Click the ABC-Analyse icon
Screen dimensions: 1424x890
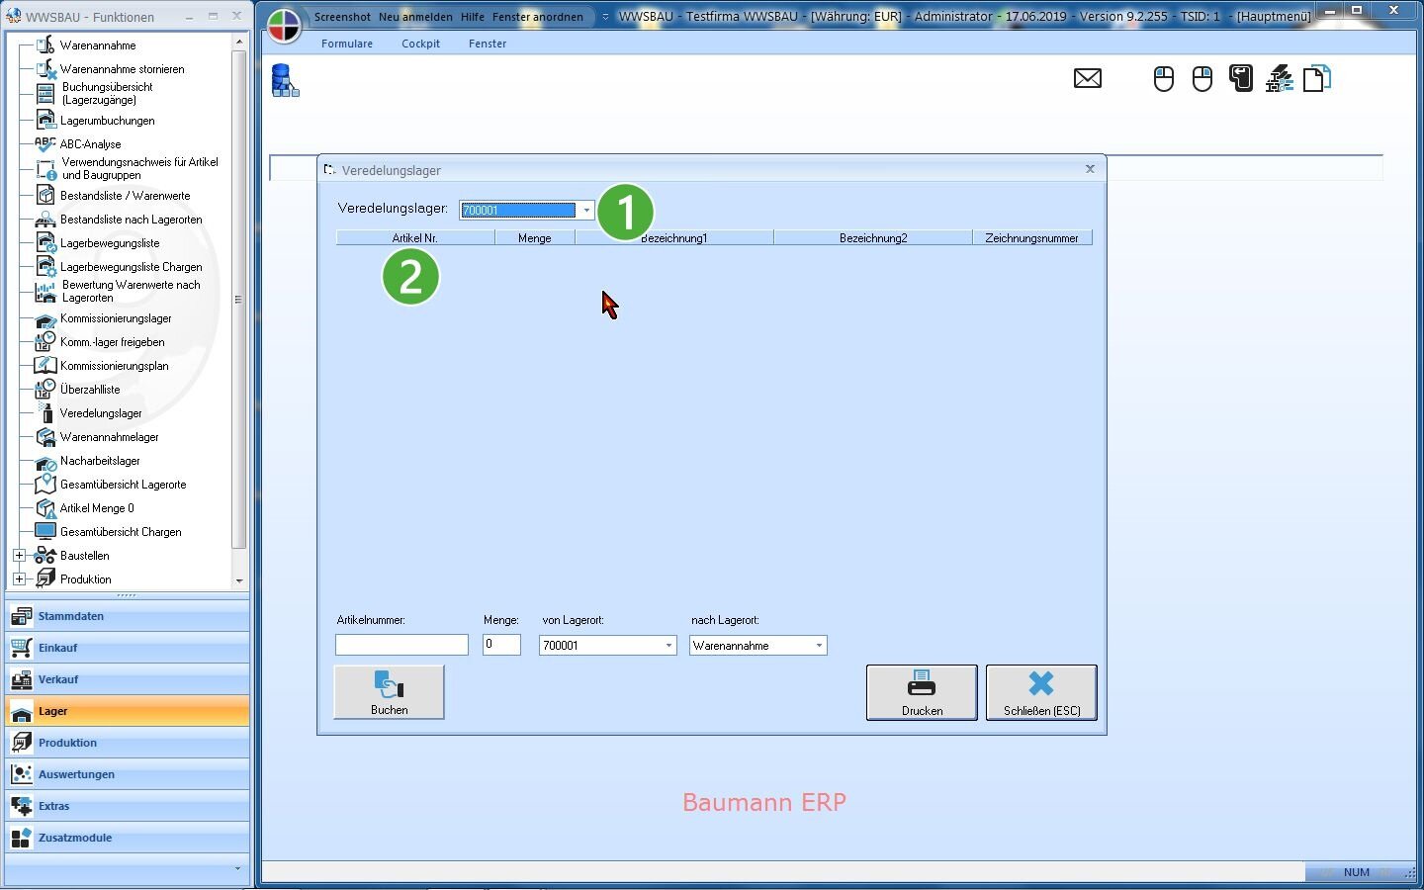click(x=45, y=144)
